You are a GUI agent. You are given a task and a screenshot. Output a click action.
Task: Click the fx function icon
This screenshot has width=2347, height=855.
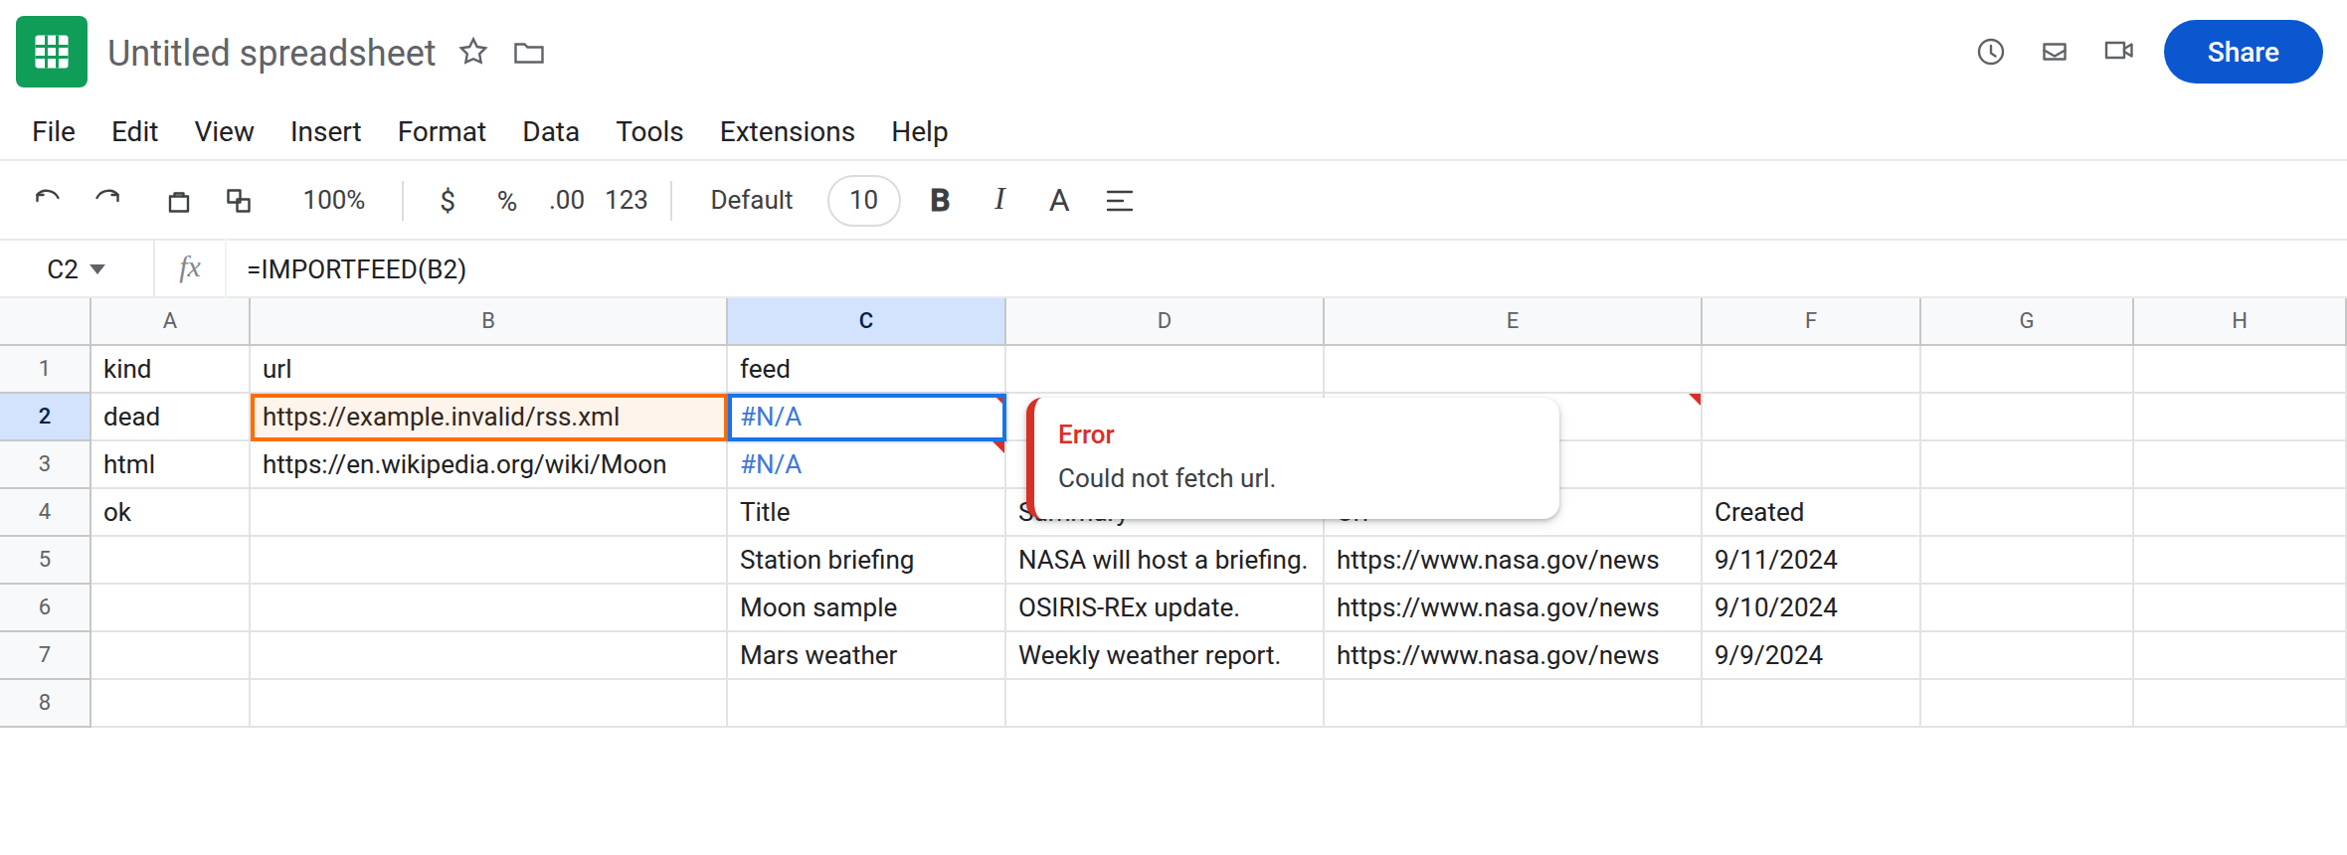tap(190, 268)
